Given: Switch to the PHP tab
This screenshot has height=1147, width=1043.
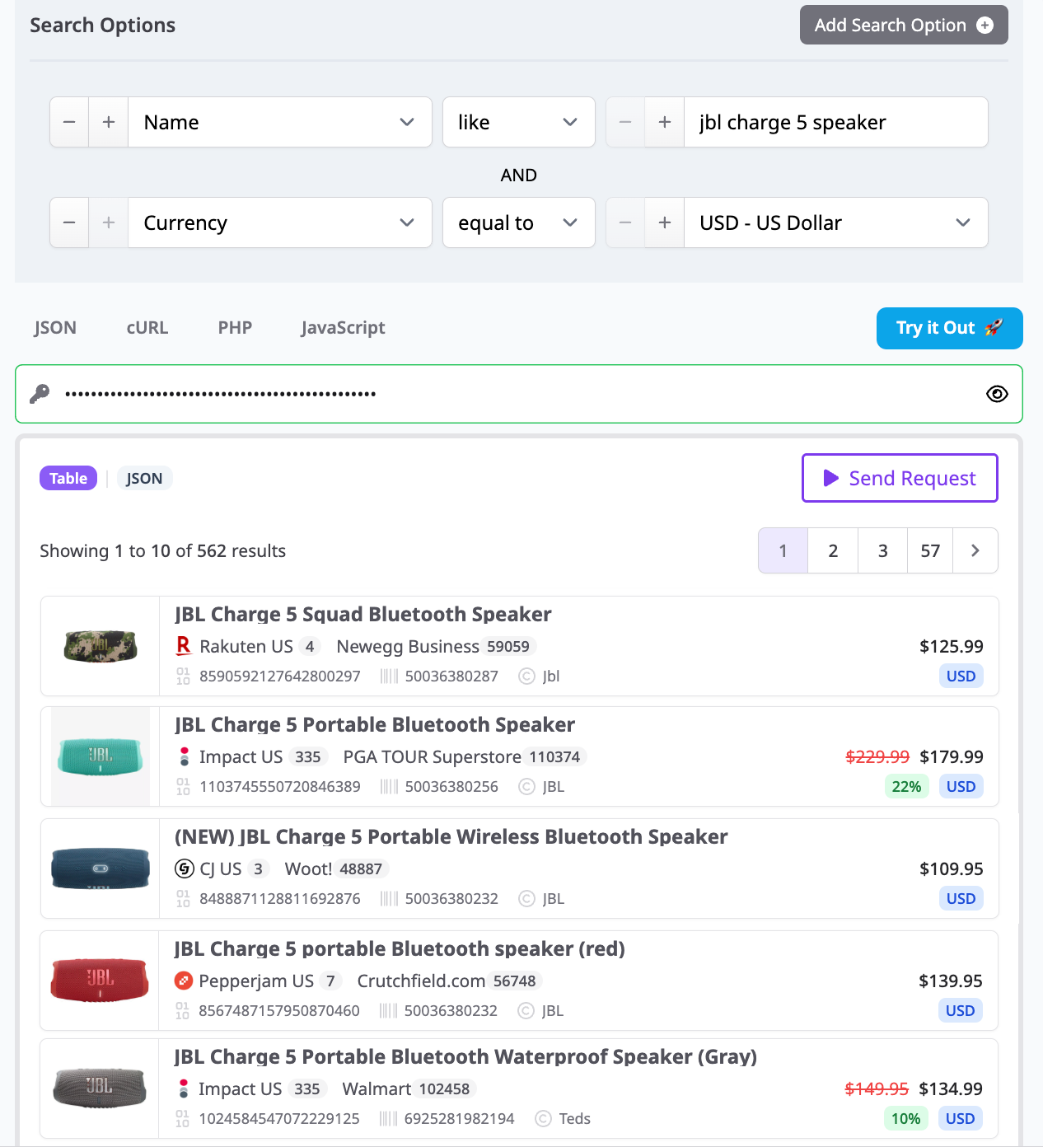Looking at the screenshot, I should [x=235, y=328].
